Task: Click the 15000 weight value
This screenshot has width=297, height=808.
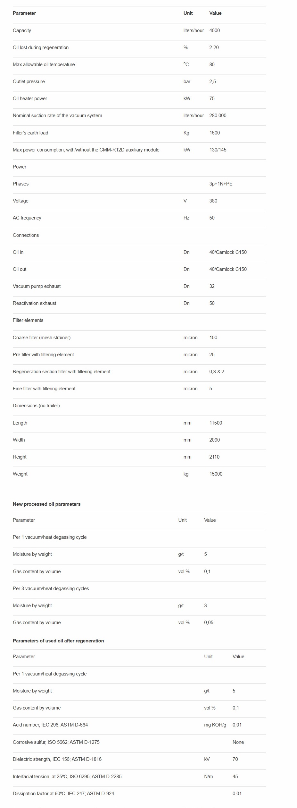Action: (216, 474)
